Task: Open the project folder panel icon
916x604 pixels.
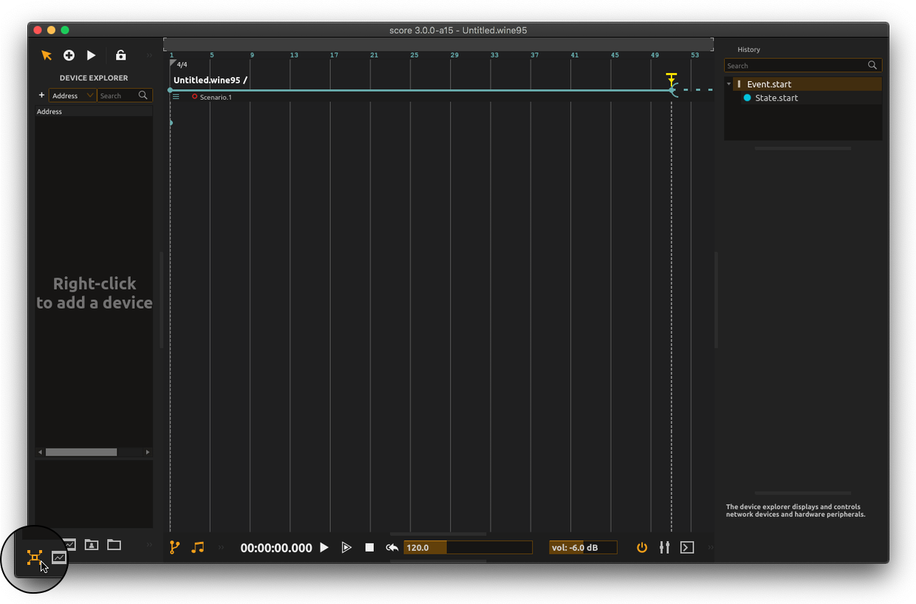Action: (114, 545)
